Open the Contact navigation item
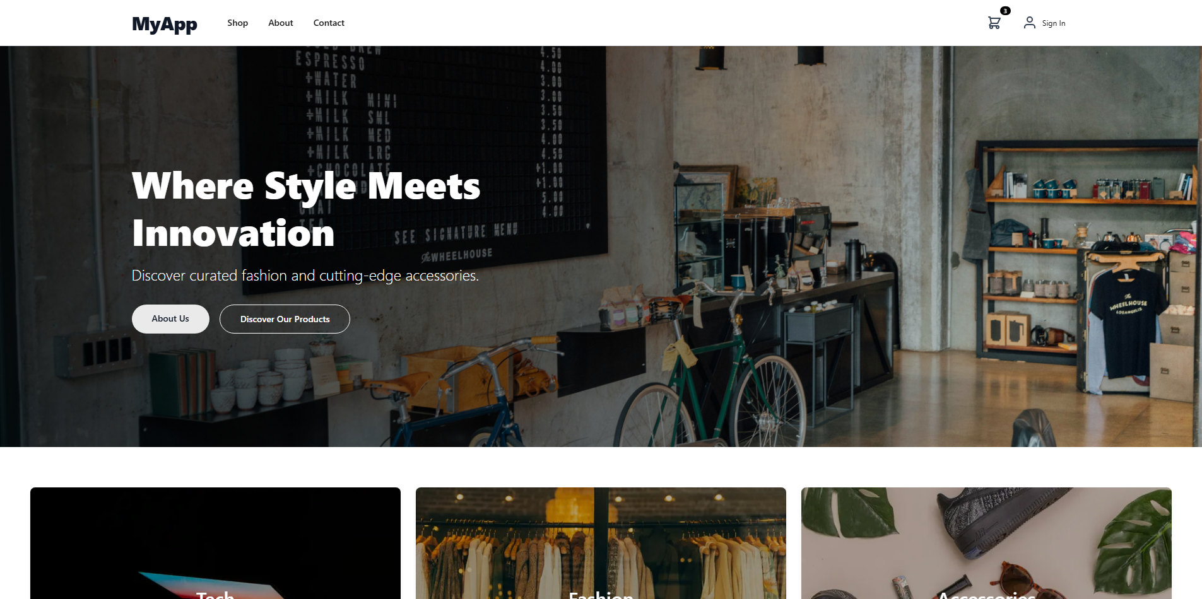Viewport: 1202px width, 599px height. 329,23
